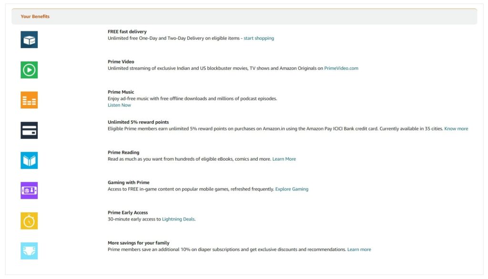Select the light blue diaper family savings icon
The image size is (488, 279).
(29, 251)
